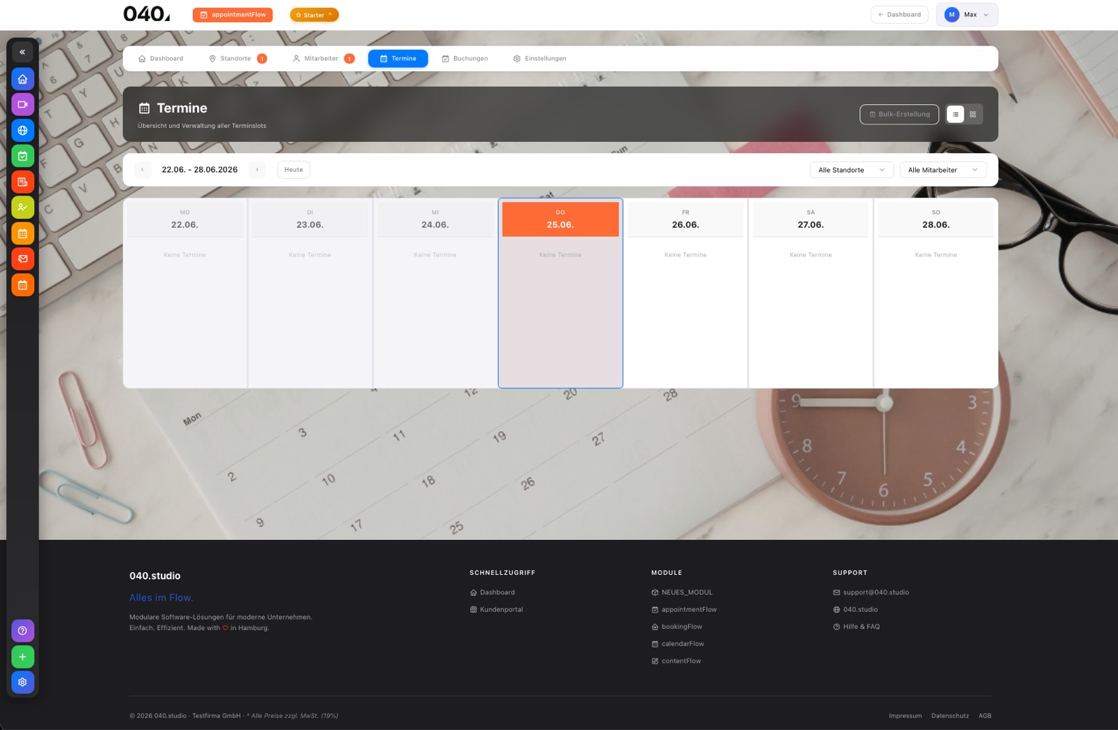Click the Heute button
Image resolution: width=1118 pixels, height=730 pixels.
[293, 170]
